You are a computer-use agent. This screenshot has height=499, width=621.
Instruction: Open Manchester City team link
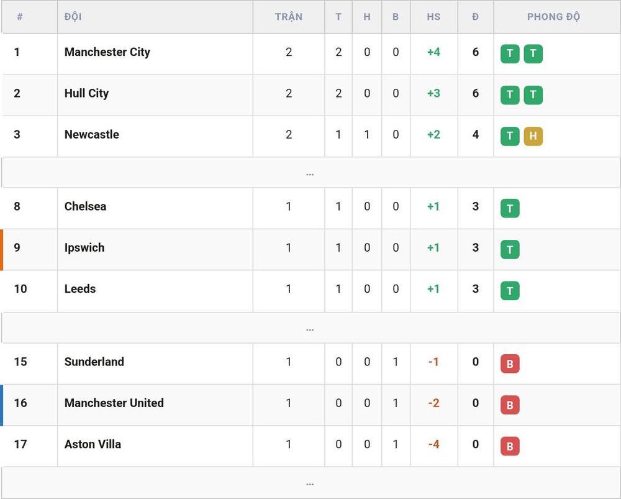coord(107,52)
